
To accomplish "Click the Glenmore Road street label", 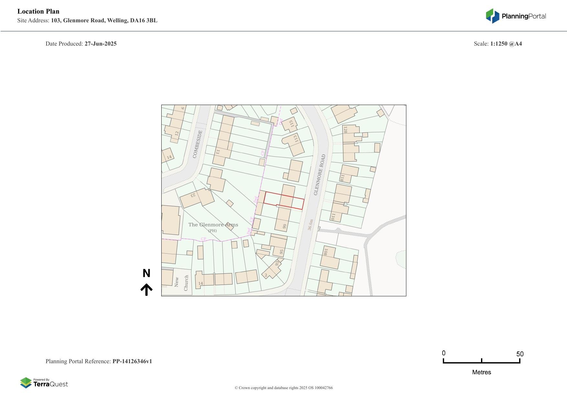I will pos(319,174).
